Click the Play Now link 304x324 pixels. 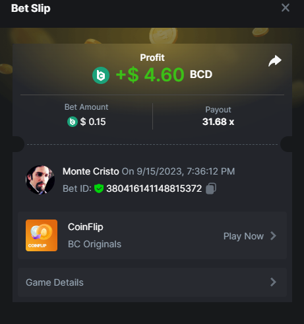click(243, 236)
